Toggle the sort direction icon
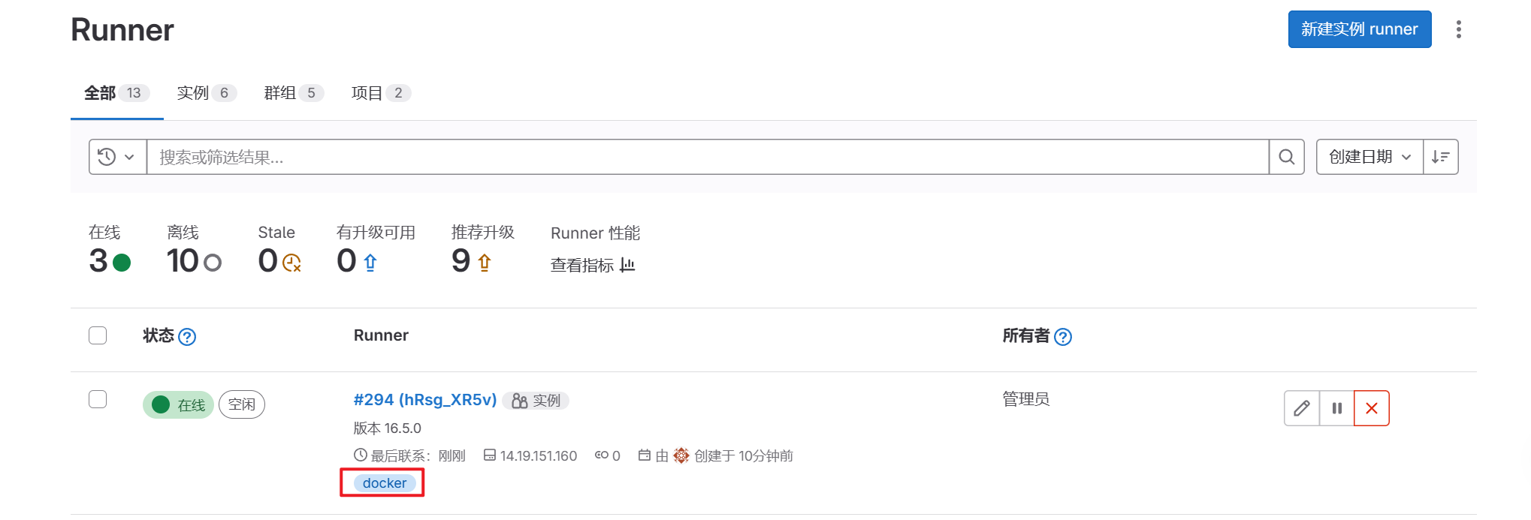Screen dimensions: 1531x520 pyautogui.click(x=1441, y=157)
